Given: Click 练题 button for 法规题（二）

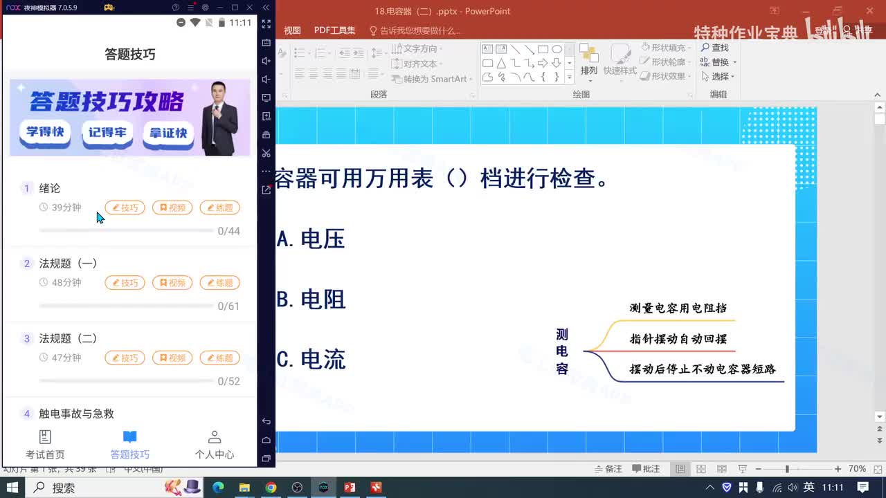Looking at the screenshot, I should click(220, 358).
